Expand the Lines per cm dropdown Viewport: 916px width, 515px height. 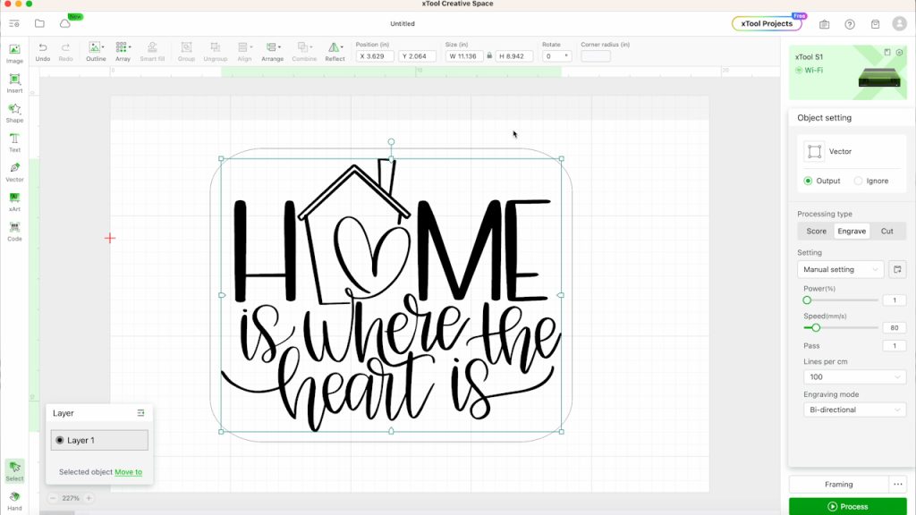(855, 377)
